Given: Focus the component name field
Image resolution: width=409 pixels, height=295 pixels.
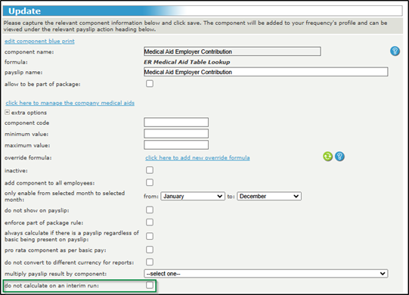Looking at the screenshot, I should point(232,51).
